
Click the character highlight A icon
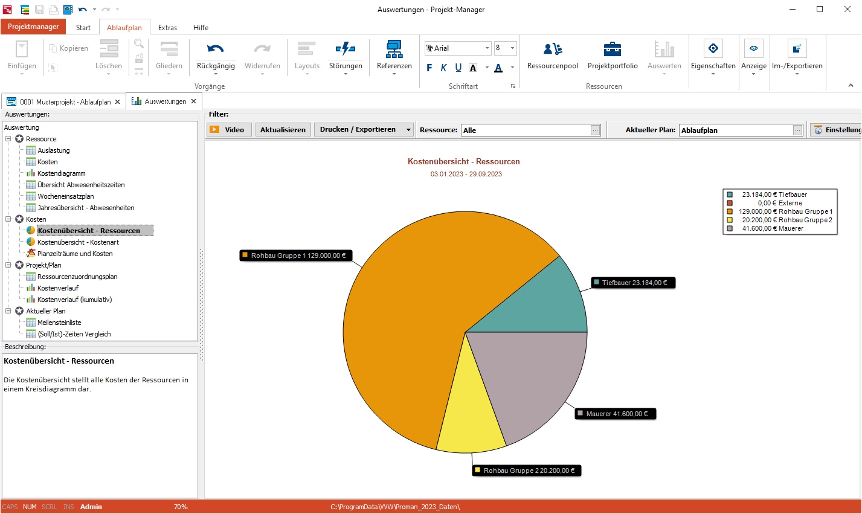click(473, 68)
